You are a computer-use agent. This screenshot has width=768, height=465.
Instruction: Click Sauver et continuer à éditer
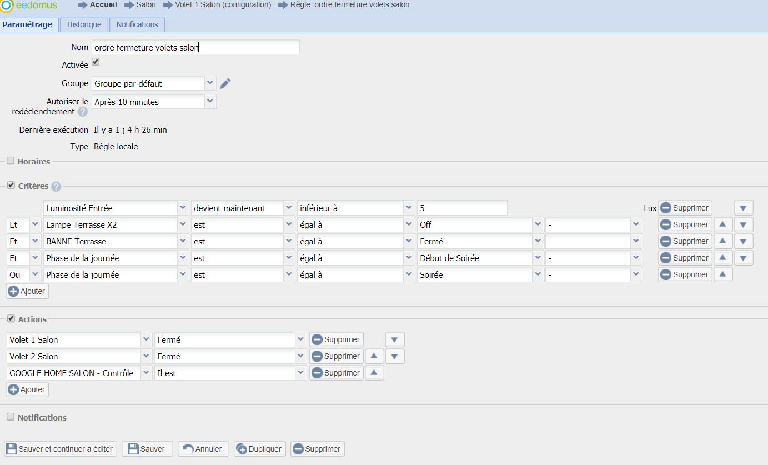(61, 449)
